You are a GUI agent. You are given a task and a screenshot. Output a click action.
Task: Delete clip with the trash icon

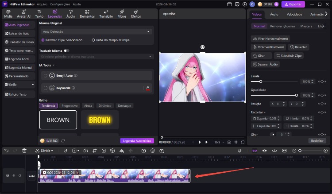[x=24, y=151]
